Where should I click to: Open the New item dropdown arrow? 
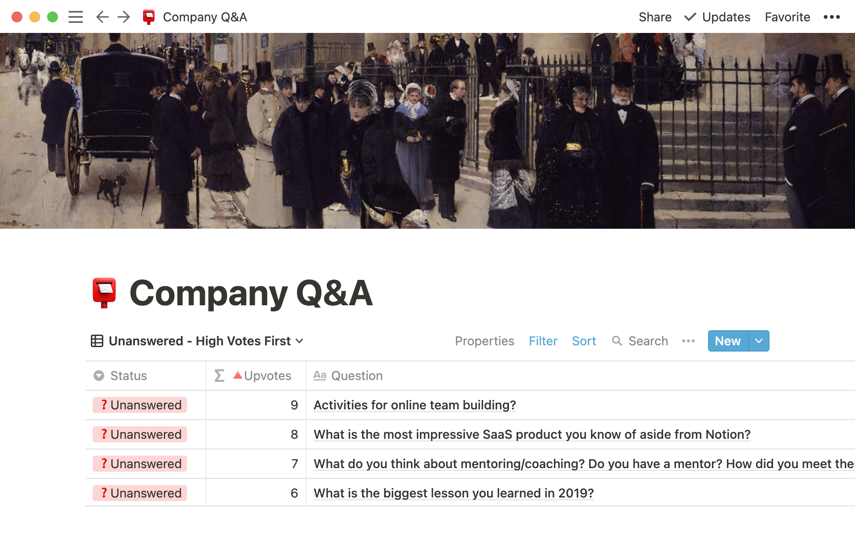click(x=758, y=341)
